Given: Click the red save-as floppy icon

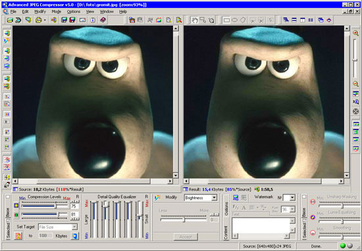Looking at the screenshot, I should pyautogui.click(x=72, y=20).
